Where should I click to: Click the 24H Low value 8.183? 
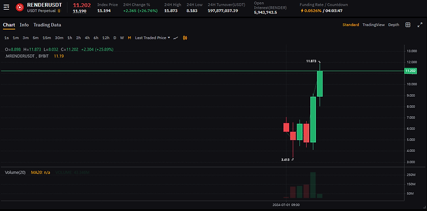[x=192, y=11]
